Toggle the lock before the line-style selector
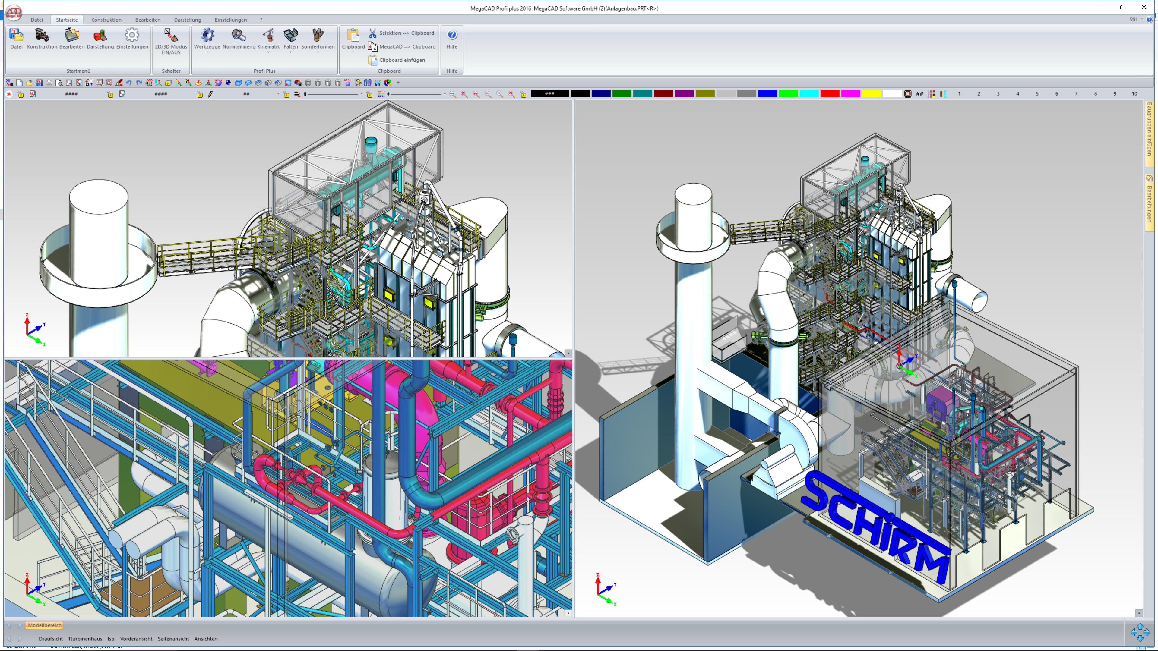1158x651 pixels. coord(286,94)
